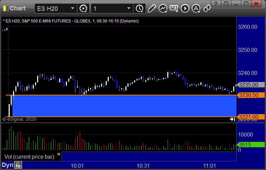Select the pencil drawing tools icon
The height and width of the screenshot is (170, 266).
(152, 8)
